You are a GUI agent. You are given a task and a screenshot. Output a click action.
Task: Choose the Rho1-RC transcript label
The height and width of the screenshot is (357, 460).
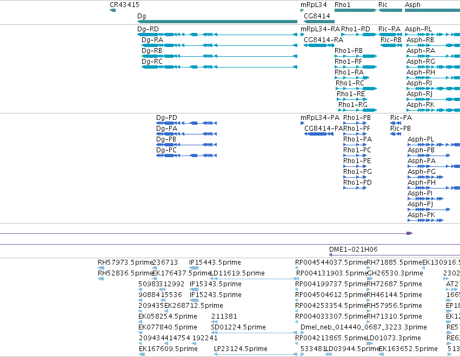click(x=350, y=83)
